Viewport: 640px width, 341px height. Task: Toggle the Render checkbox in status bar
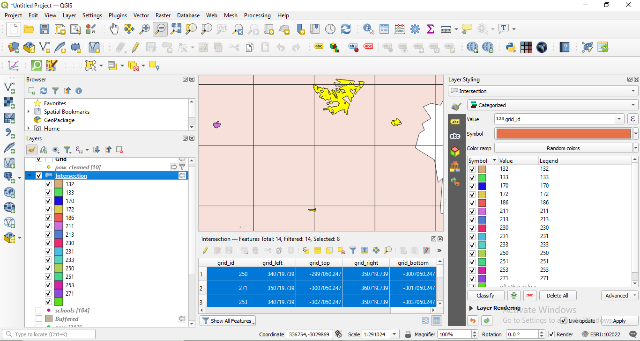551,334
